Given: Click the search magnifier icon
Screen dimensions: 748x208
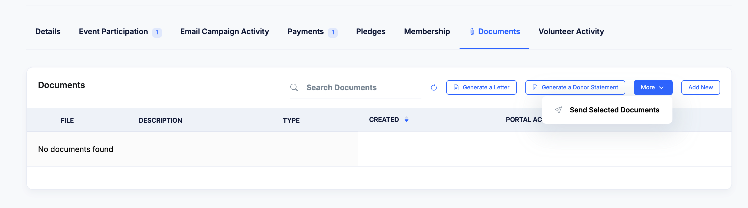Looking at the screenshot, I should [294, 87].
